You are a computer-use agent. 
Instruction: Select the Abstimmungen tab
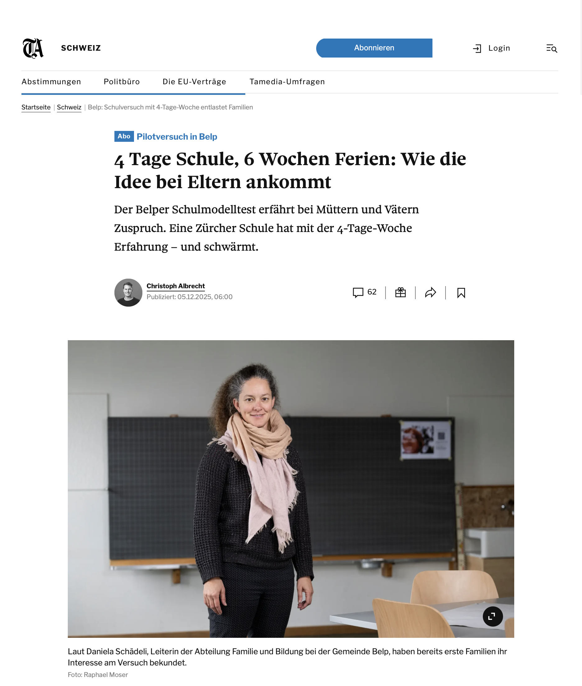point(51,82)
